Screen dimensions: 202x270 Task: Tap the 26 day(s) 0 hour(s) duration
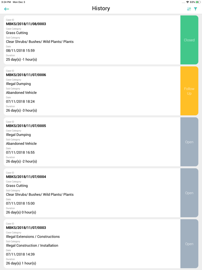(x=21, y=212)
